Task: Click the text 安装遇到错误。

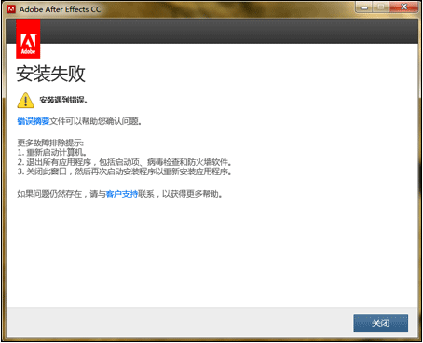Action: click(x=63, y=100)
